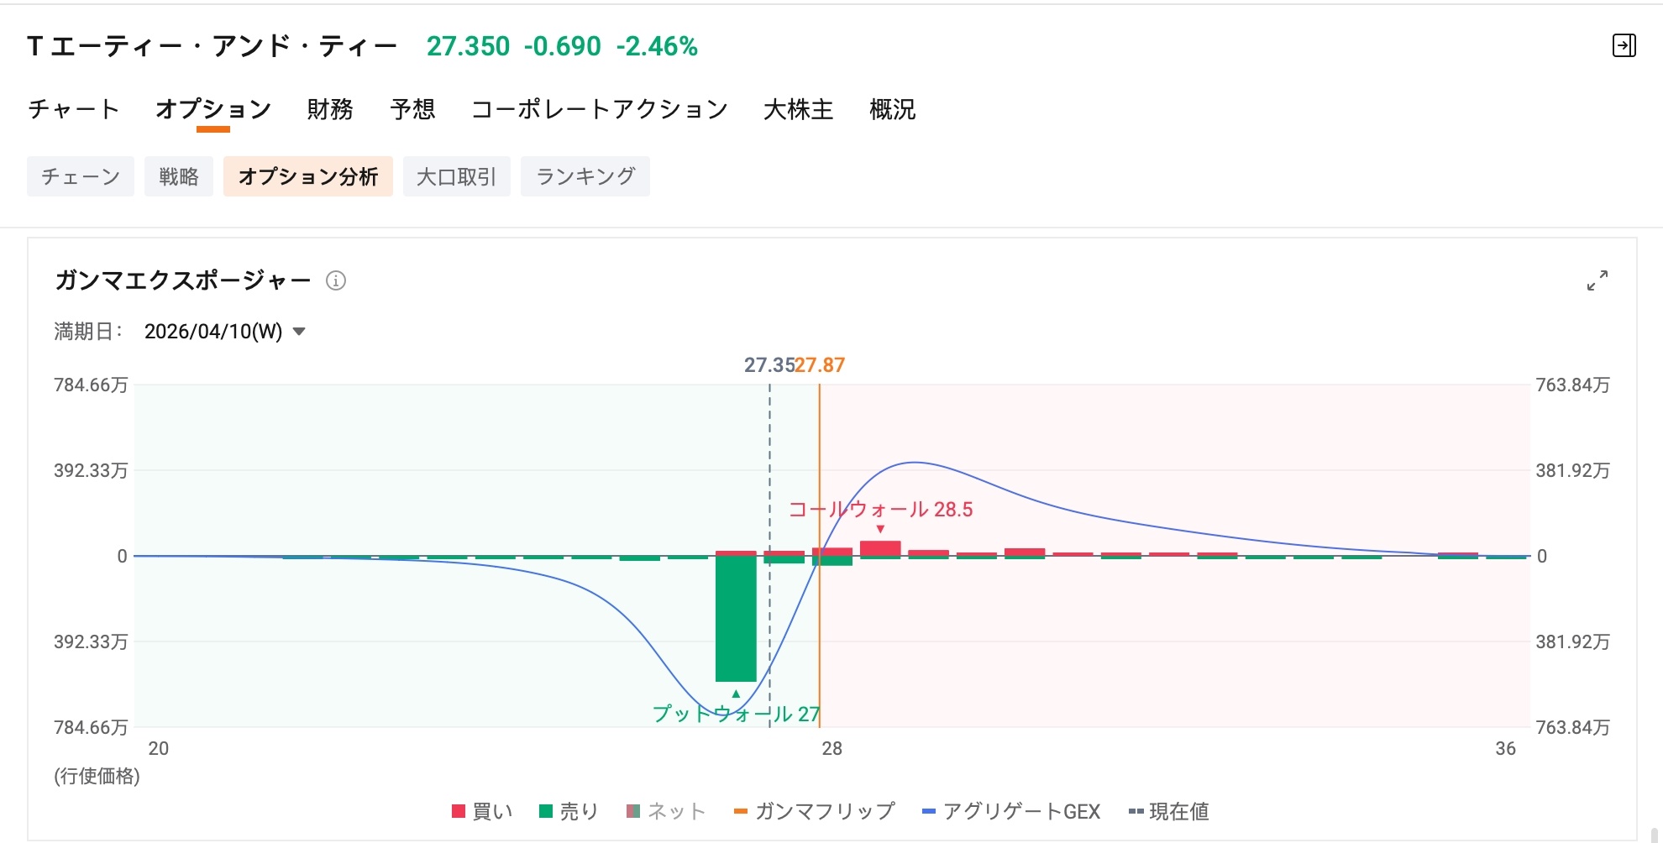Click the large green put bar at strike 27
Image resolution: width=1663 pixels, height=843 pixels.
pyautogui.click(x=736, y=619)
